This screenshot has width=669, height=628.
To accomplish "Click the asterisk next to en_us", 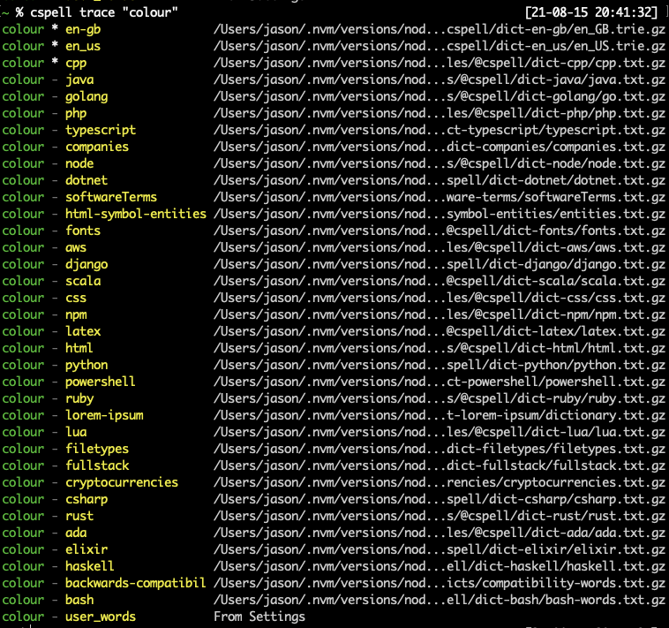I will click(x=55, y=45).
